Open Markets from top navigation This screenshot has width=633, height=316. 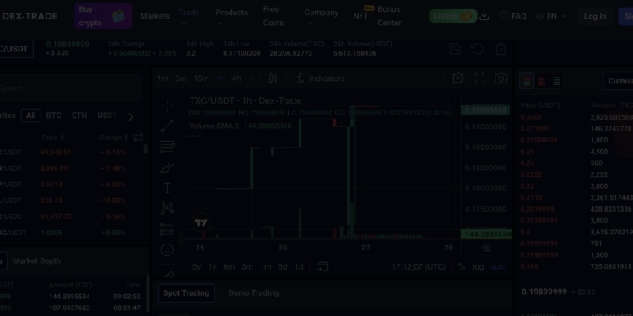click(x=154, y=16)
